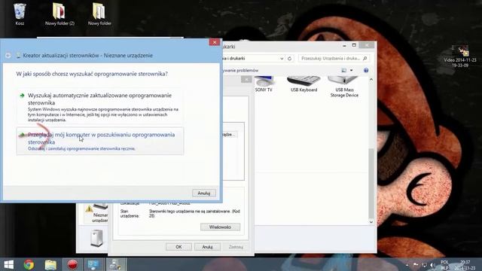This screenshot has width=482, height=271.
Task: Open File Explorer from the taskbar
Action: (50, 264)
